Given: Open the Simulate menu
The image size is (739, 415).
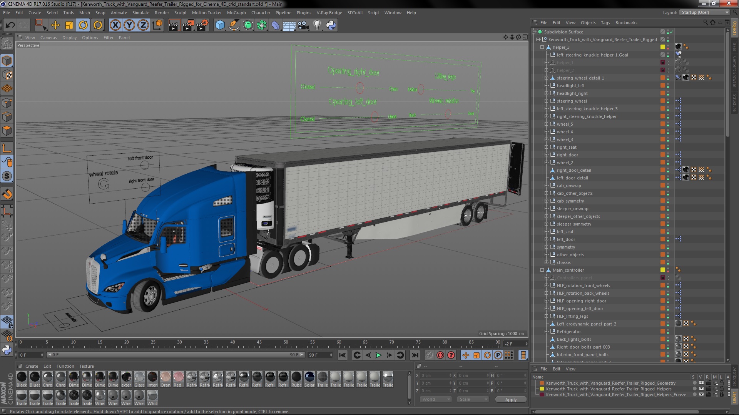Looking at the screenshot, I should point(140,13).
